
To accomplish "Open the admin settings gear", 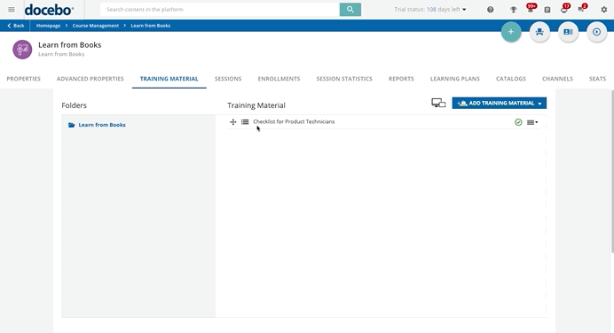I will click(604, 10).
